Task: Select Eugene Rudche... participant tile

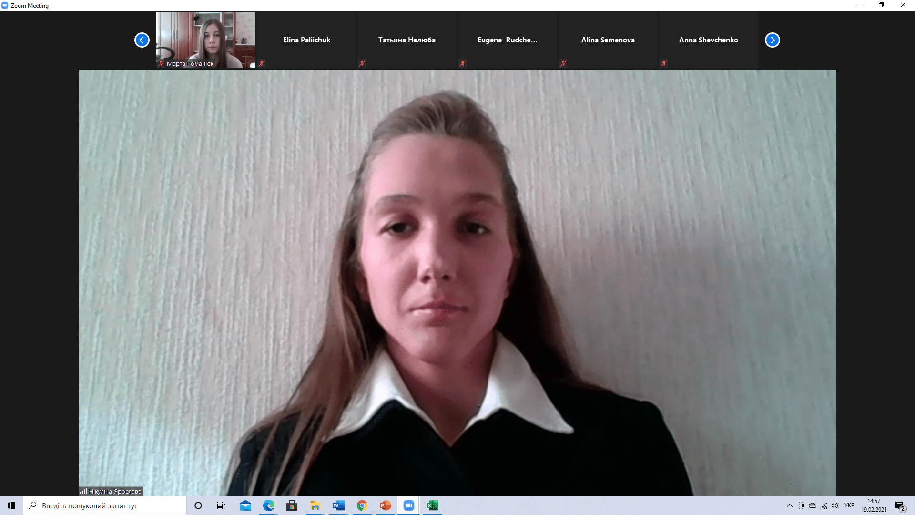Action: (507, 40)
